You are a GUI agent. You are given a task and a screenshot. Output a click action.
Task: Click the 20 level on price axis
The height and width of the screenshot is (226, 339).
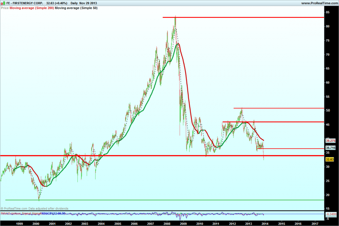pyautogui.click(x=328, y=195)
